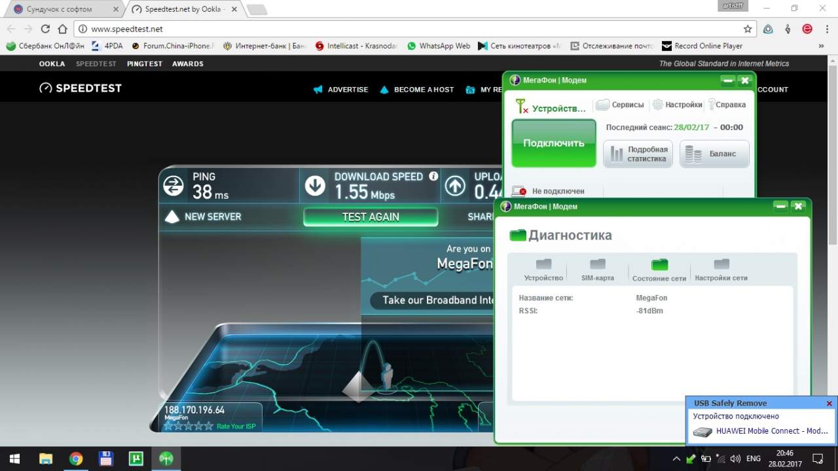Open Подробная статистика

click(638, 154)
